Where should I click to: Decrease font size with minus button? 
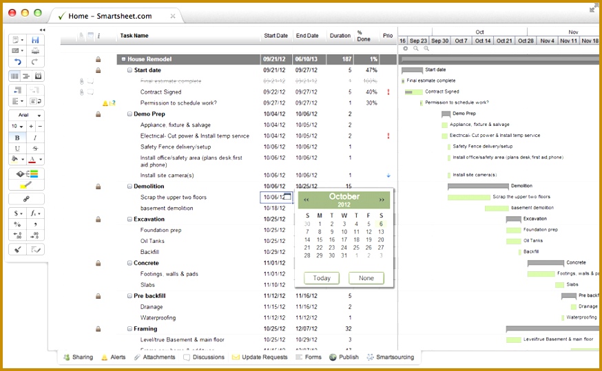40,126
